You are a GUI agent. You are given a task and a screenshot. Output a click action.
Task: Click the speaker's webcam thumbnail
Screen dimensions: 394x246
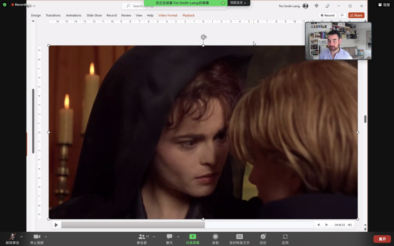point(338,41)
